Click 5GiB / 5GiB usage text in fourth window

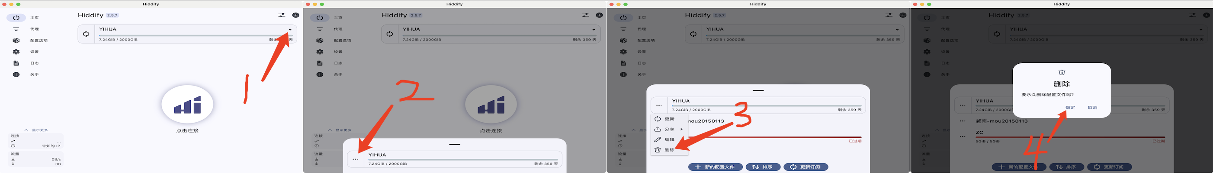[x=988, y=141]
